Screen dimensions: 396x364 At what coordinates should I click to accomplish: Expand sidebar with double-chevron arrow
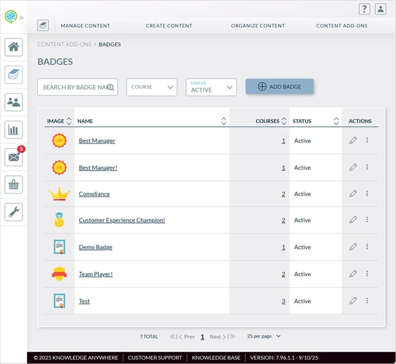[21, 18]
